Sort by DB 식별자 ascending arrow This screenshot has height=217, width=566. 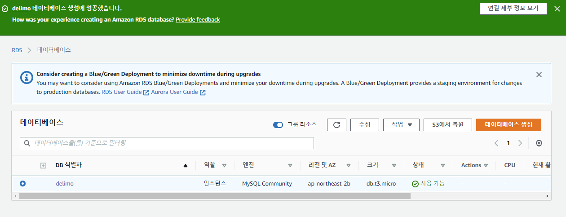(x=186, y=165)
